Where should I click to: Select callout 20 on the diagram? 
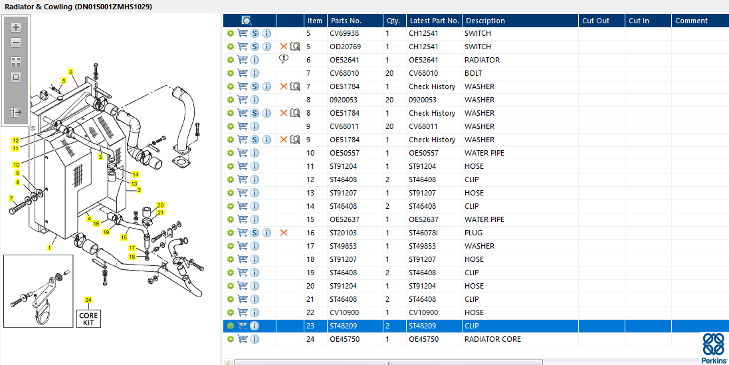coord(161,205)
